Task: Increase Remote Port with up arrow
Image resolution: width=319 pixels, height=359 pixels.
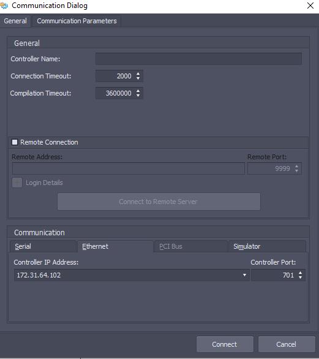Action: [297, 166]
